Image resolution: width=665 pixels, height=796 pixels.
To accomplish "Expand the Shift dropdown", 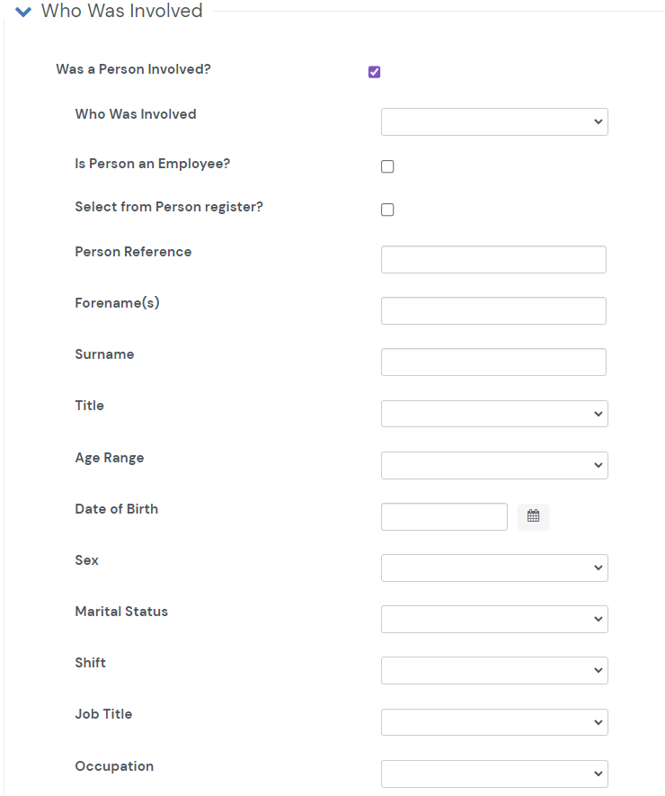I will click(x=494, y=670).
